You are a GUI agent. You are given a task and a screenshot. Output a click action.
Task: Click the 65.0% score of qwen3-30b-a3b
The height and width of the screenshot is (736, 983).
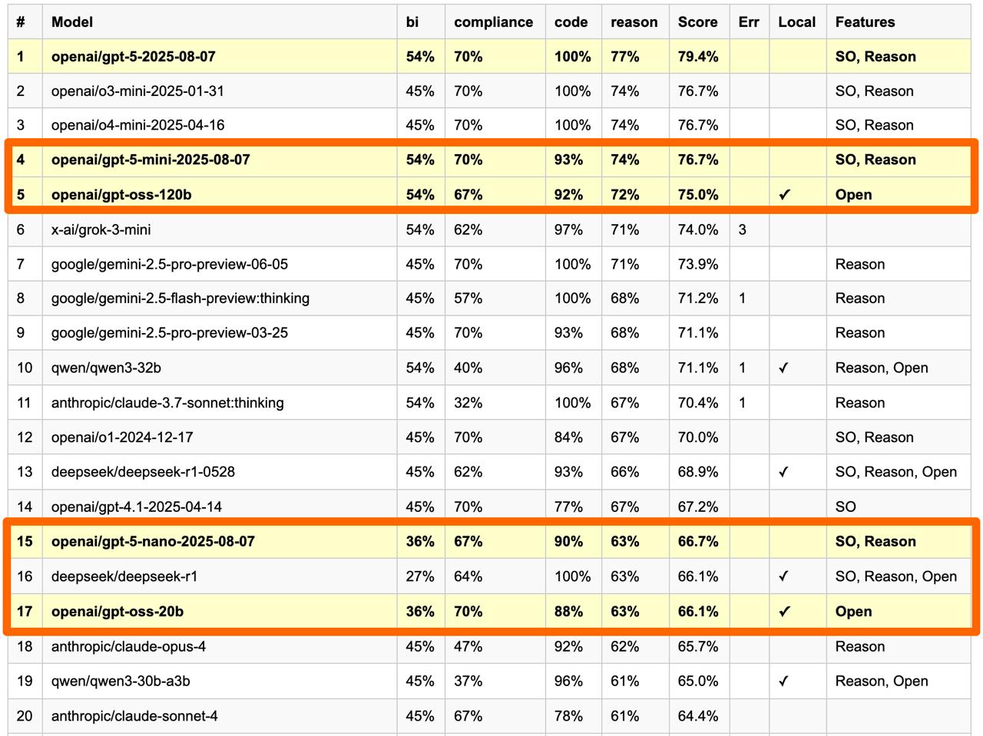pos(698,682)
